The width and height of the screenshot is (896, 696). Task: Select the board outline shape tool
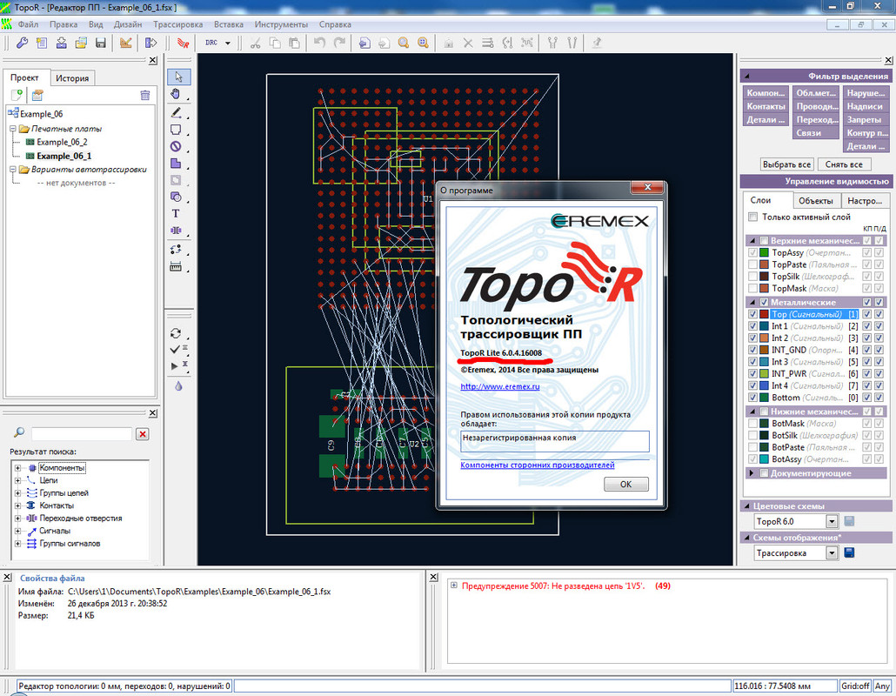click(176, 130)
